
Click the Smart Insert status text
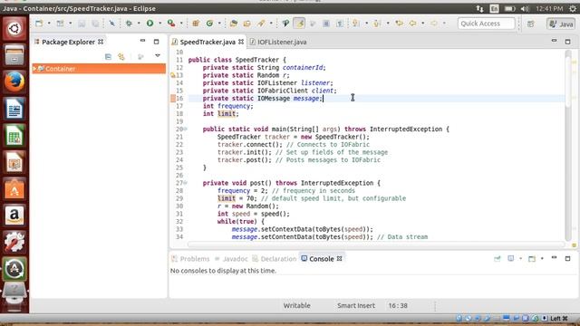pos(356,306)
